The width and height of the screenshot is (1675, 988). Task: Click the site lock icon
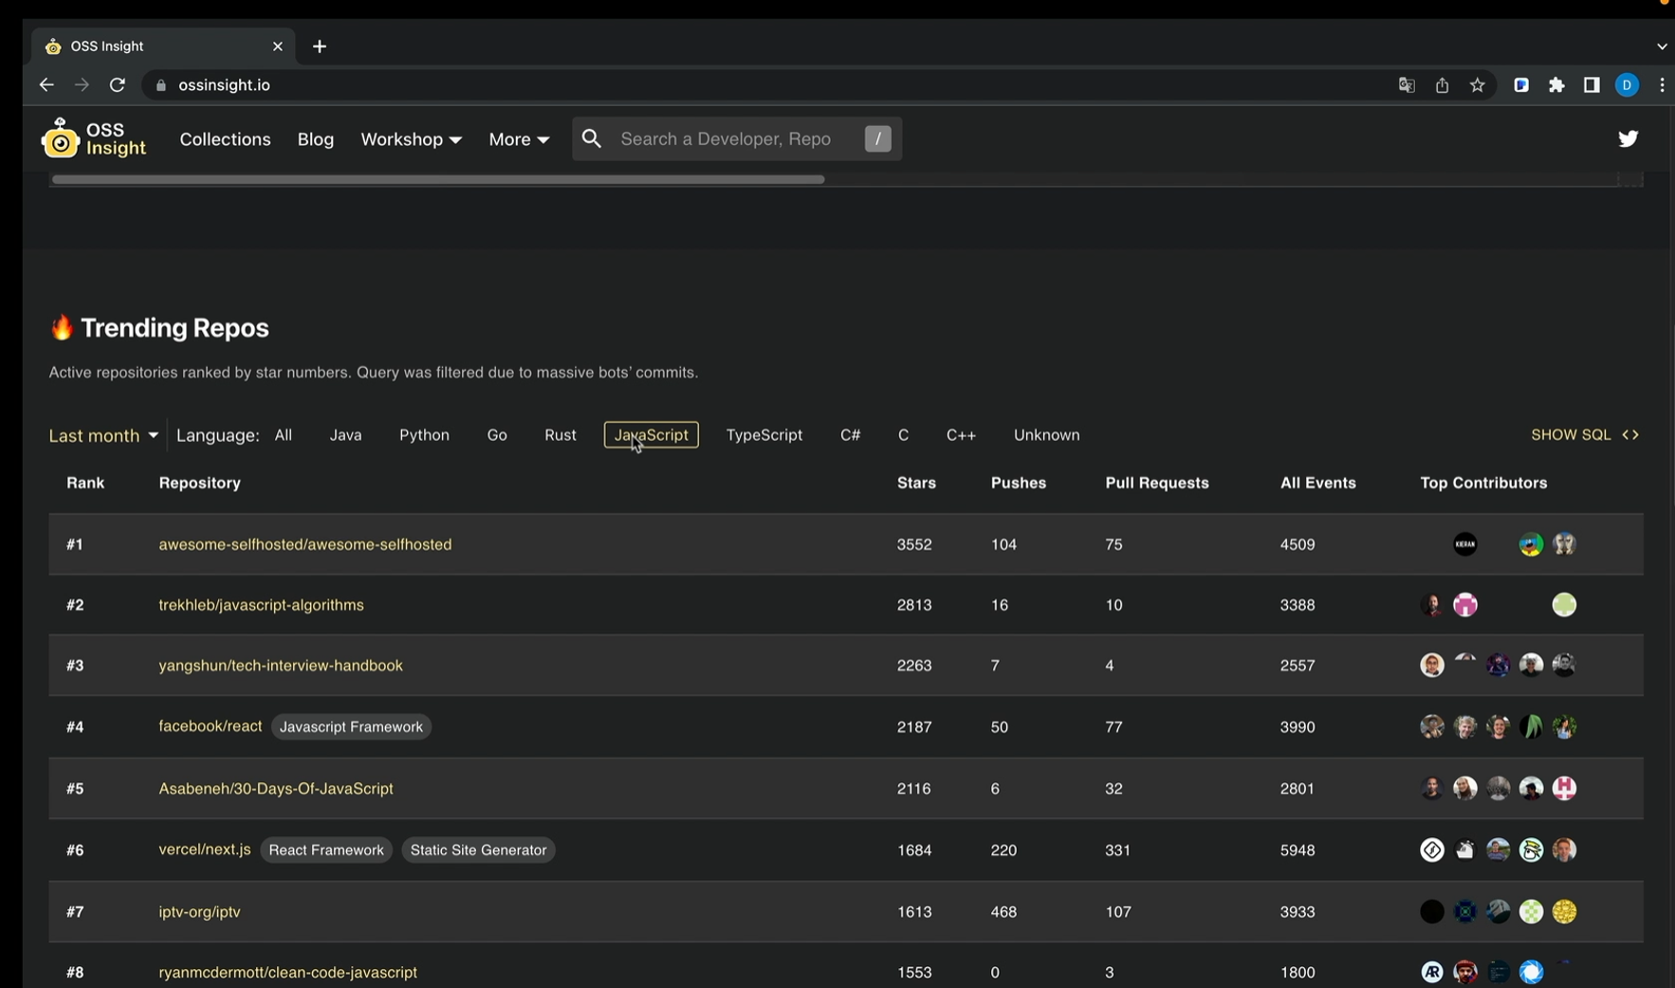pyautogui.click(x=160, y=85)
